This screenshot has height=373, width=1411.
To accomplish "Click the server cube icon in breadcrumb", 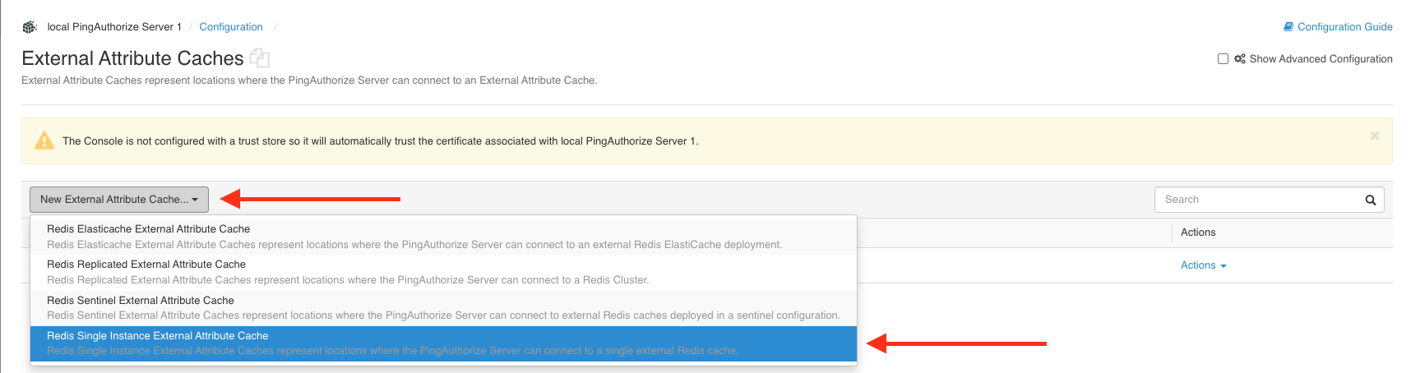I will [30, 27].
